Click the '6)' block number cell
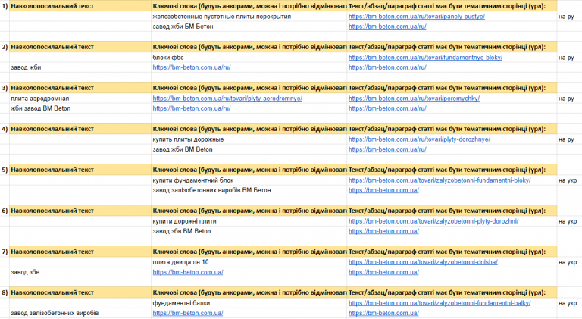Screen dimensions: 582x319 pyautogui.click(x=5, y=211)
